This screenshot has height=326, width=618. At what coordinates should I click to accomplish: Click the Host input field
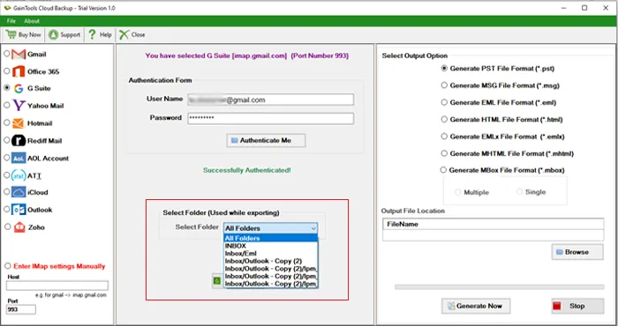click(57, 285)
